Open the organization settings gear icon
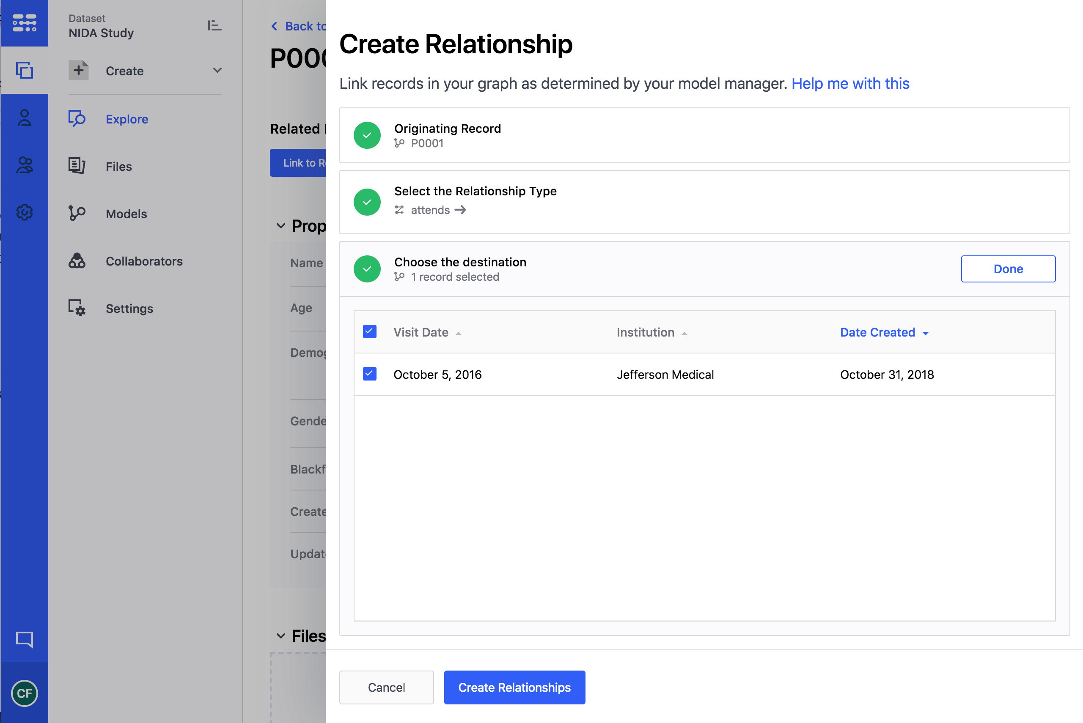 point(25,212)
